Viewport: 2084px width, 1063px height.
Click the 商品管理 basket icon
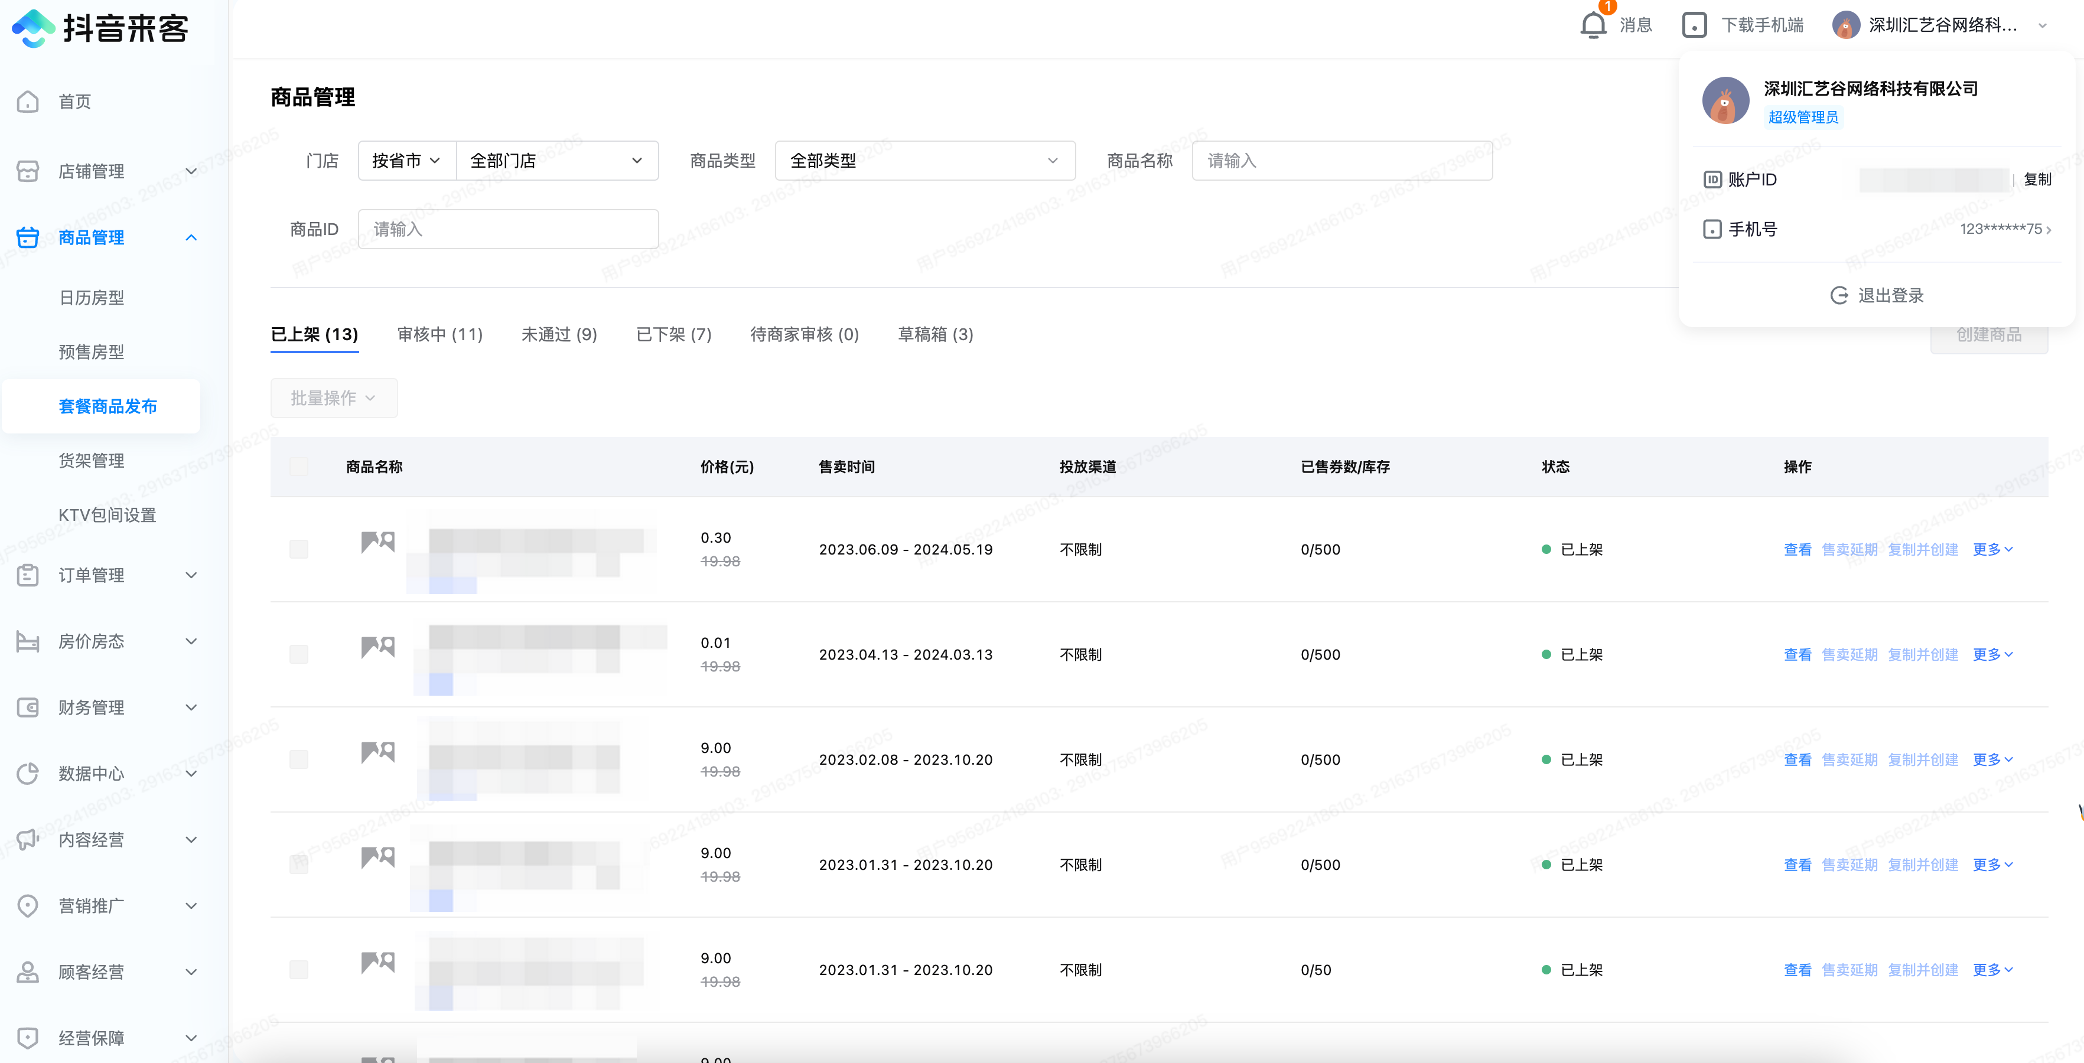(28, 237)
